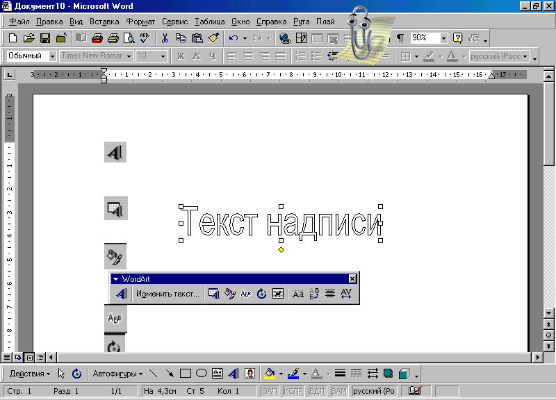Create a new blank document
The image size is (556, 400).
coord(13,38)
